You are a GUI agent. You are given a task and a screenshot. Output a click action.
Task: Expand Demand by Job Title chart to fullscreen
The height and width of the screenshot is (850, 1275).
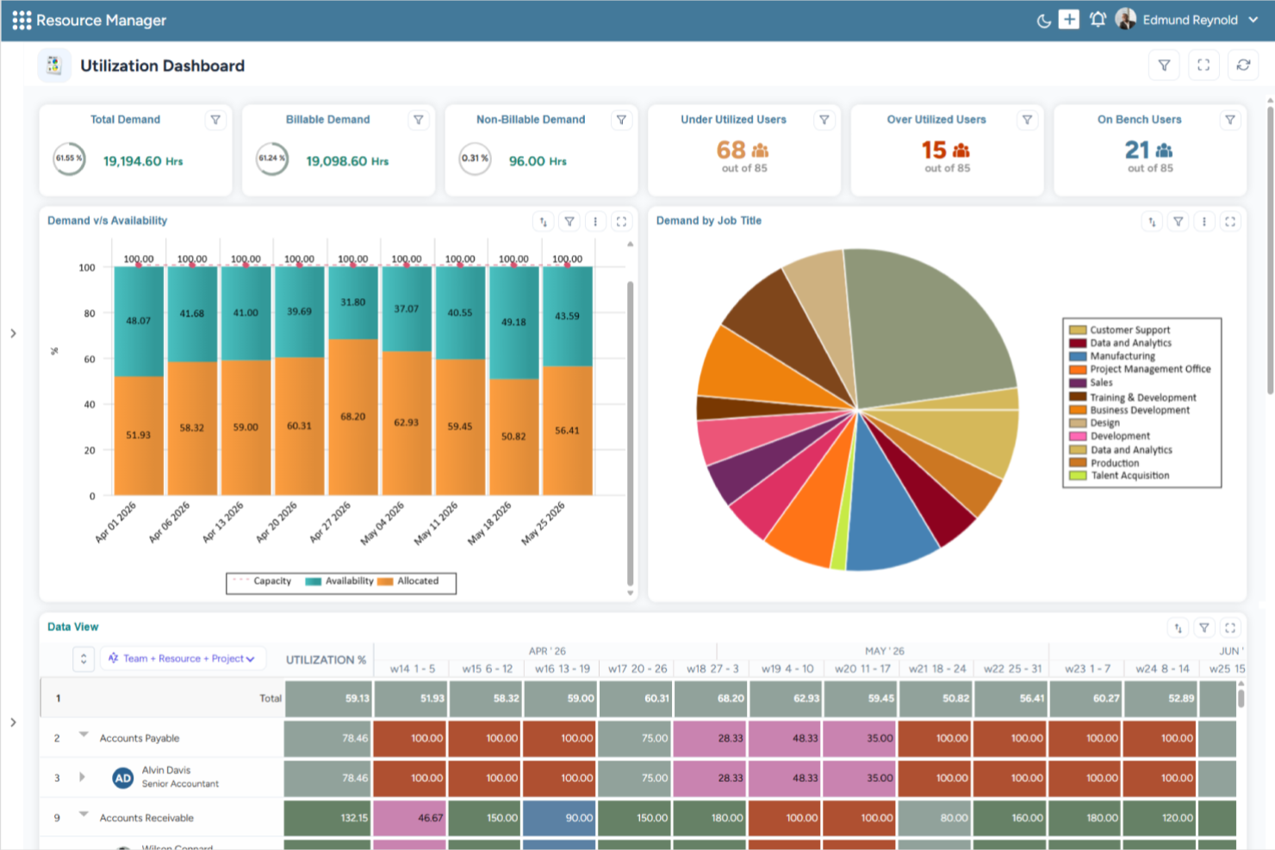[x=1230, y=221]
